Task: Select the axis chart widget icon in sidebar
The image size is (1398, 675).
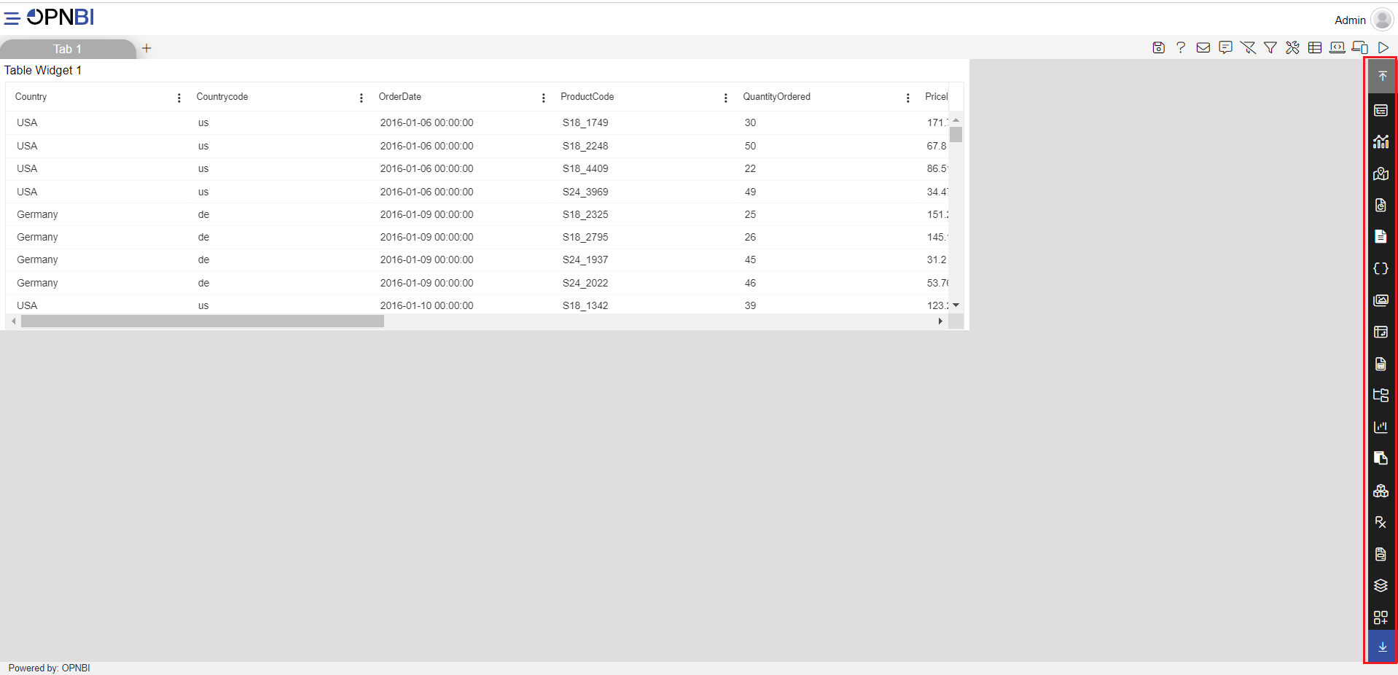Action: tap(1381, 427)
